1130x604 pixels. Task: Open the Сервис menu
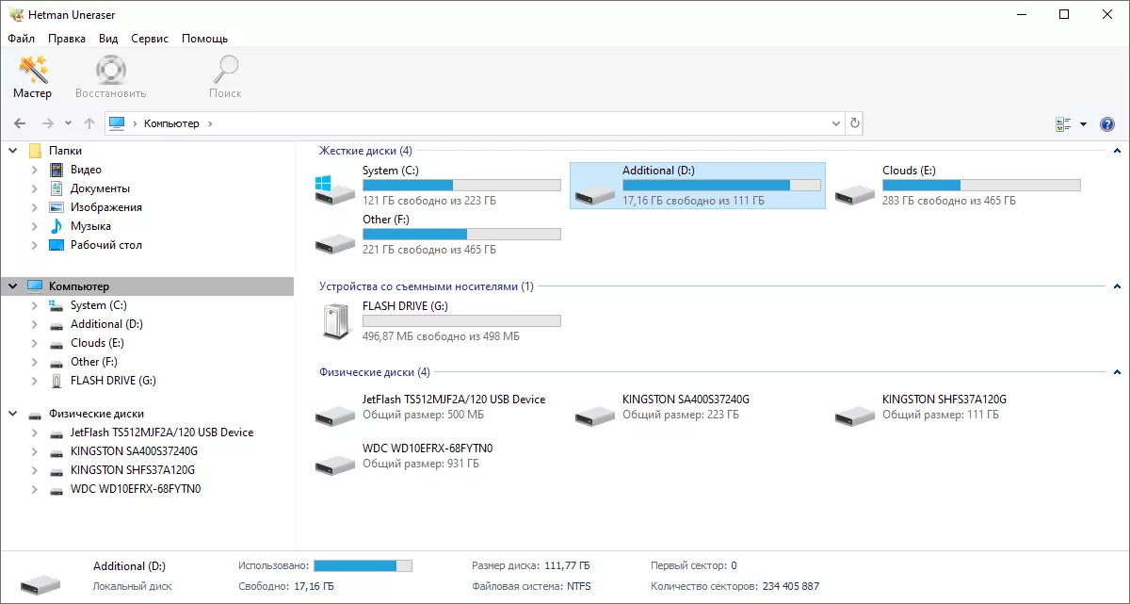click(150, 39)
